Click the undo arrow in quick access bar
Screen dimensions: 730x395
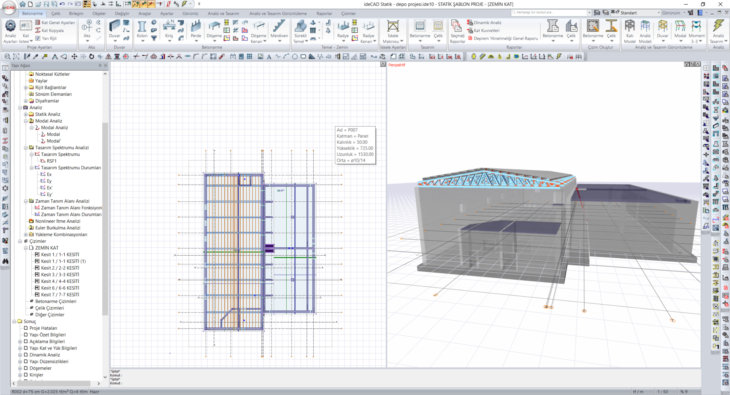[x=62, y=4]
